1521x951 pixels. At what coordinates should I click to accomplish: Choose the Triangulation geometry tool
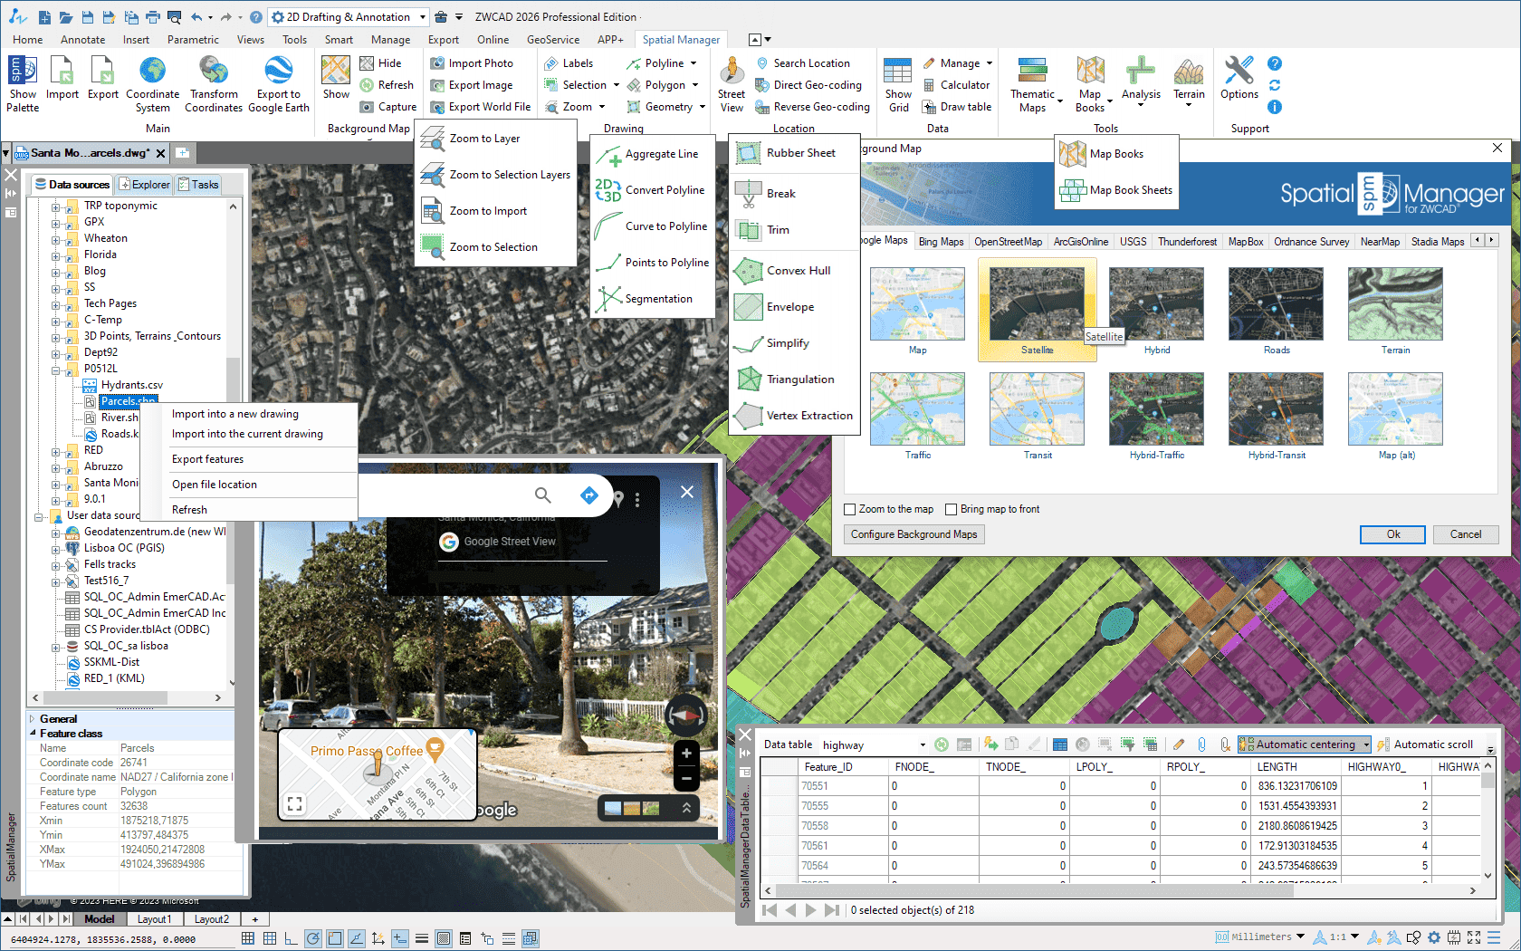coord(799,379)
